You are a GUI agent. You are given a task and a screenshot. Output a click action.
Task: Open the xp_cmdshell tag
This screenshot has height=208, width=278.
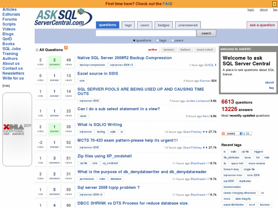pyautogui.click(x=110, y=163)
